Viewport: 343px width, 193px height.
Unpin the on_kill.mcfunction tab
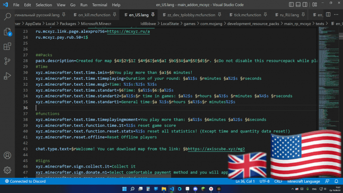pos(115,15)
